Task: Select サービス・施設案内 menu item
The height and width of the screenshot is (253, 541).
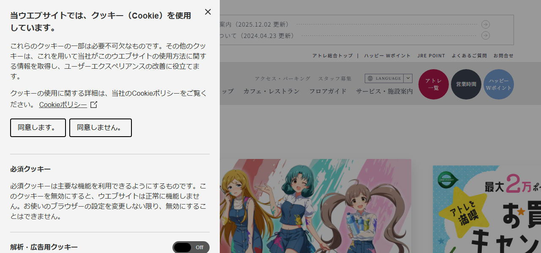Action: coord(385,91)
